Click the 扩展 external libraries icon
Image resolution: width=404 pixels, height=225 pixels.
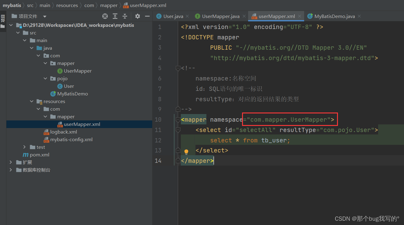pyautogui.click(x=19, y=162)
